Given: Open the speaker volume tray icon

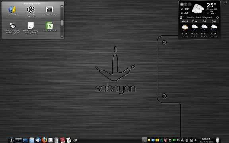Looking at the screenshot, I should click(x=178, y=140).
